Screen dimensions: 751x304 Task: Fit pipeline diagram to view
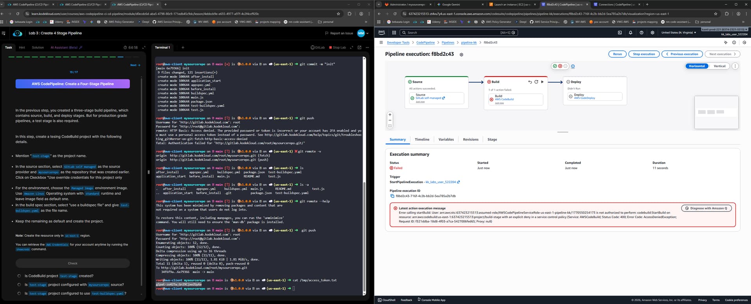[390, 126]
